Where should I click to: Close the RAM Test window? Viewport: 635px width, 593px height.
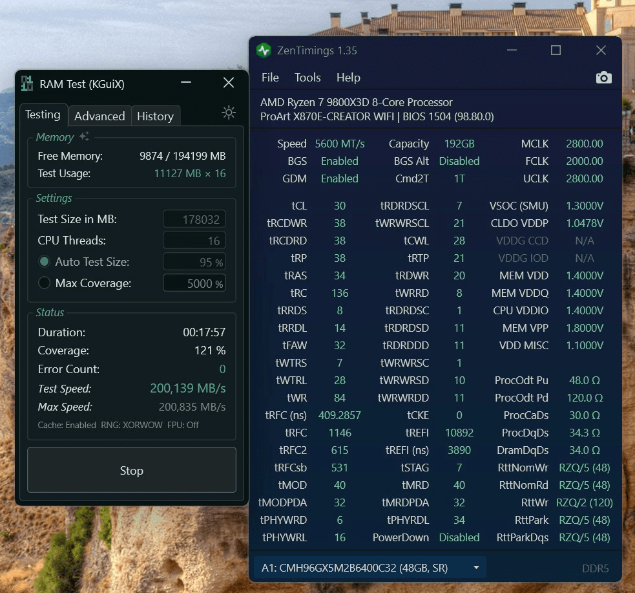[x=229, y=83]
